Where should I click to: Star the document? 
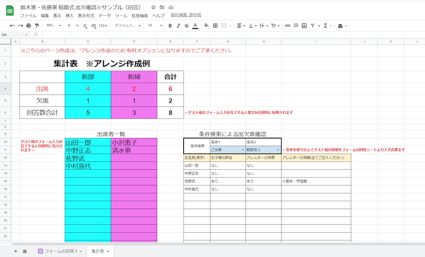(x=153, y=7)
